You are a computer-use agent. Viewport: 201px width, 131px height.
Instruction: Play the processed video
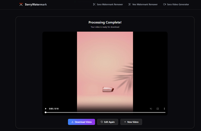tap(46, 109)
